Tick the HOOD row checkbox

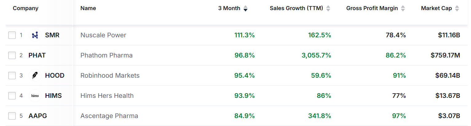tap(12, 76)
